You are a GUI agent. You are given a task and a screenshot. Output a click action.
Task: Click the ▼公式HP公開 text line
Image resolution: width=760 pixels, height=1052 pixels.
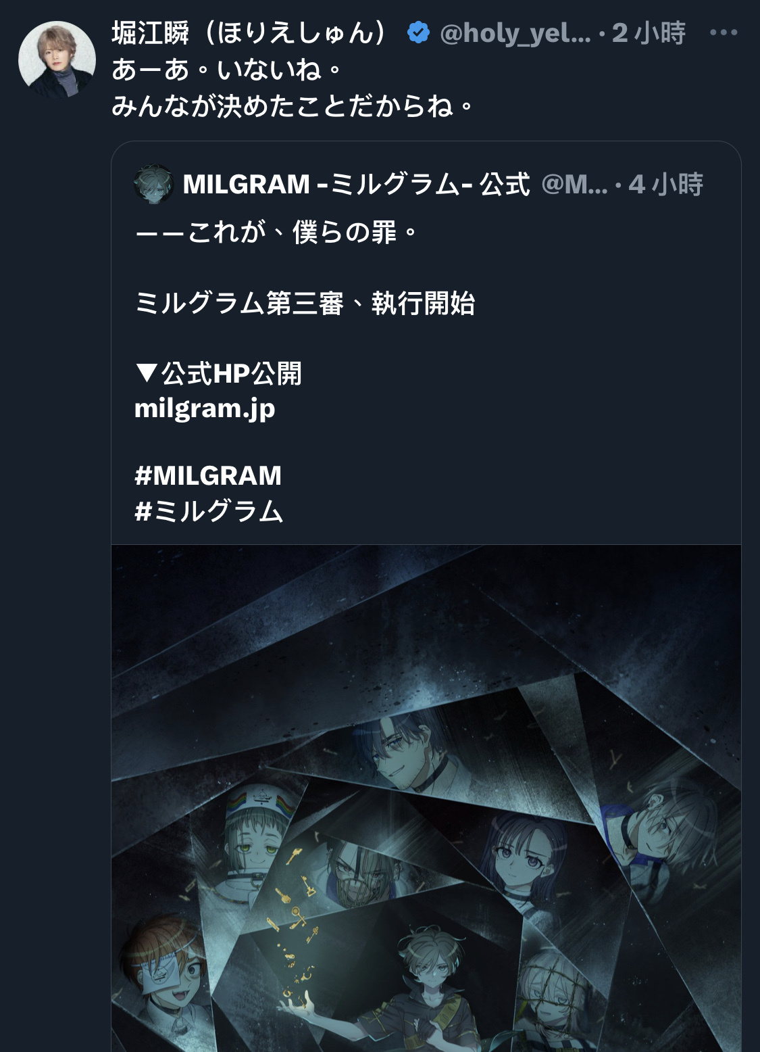(x=218, y=373)
